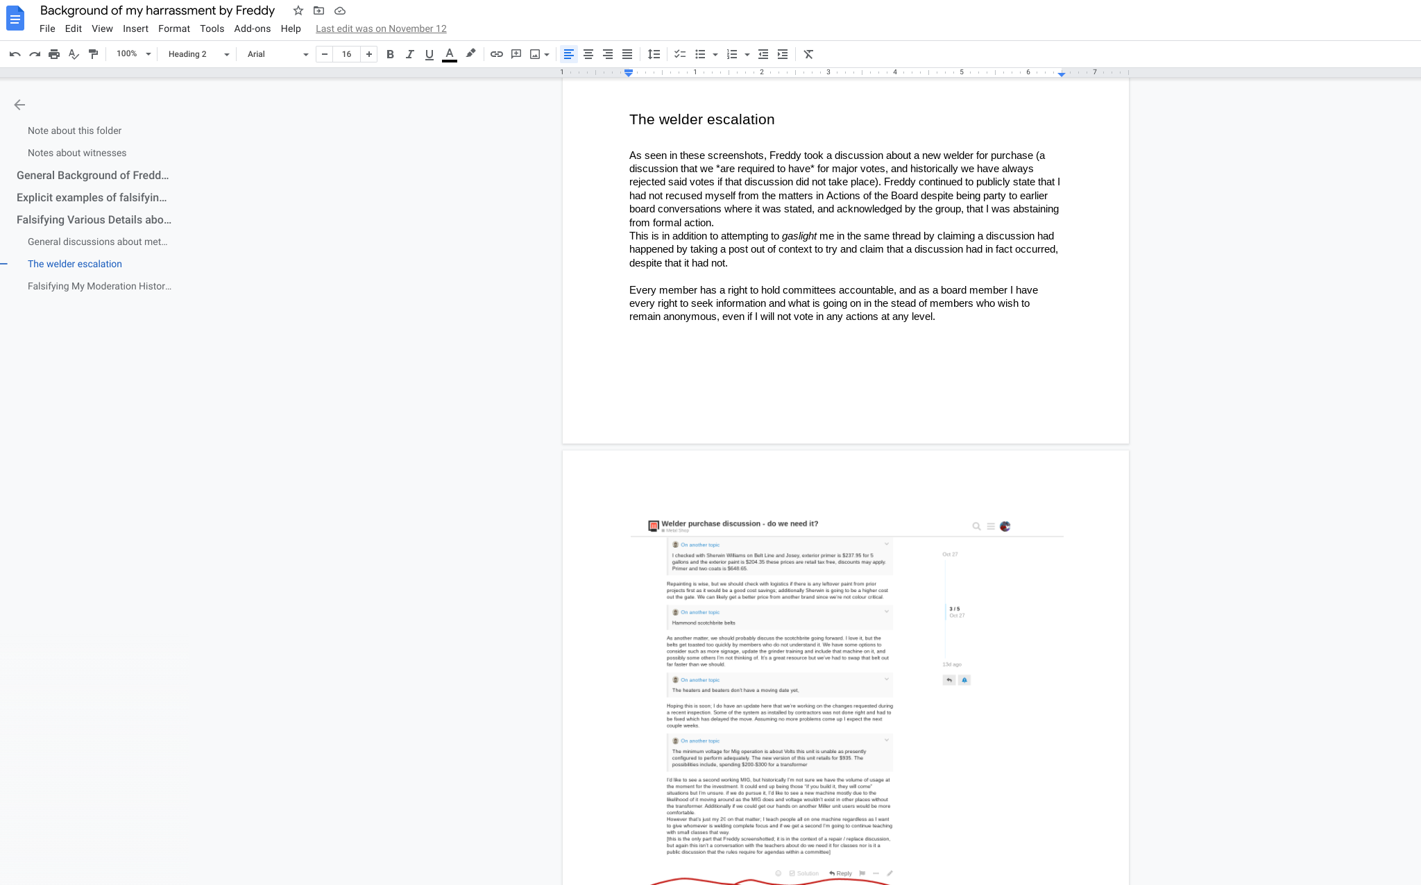Click the Clear formatting icon
The height and width of the screenshot is (885, 1421).
pyautogui.click(x=808, y=54)
